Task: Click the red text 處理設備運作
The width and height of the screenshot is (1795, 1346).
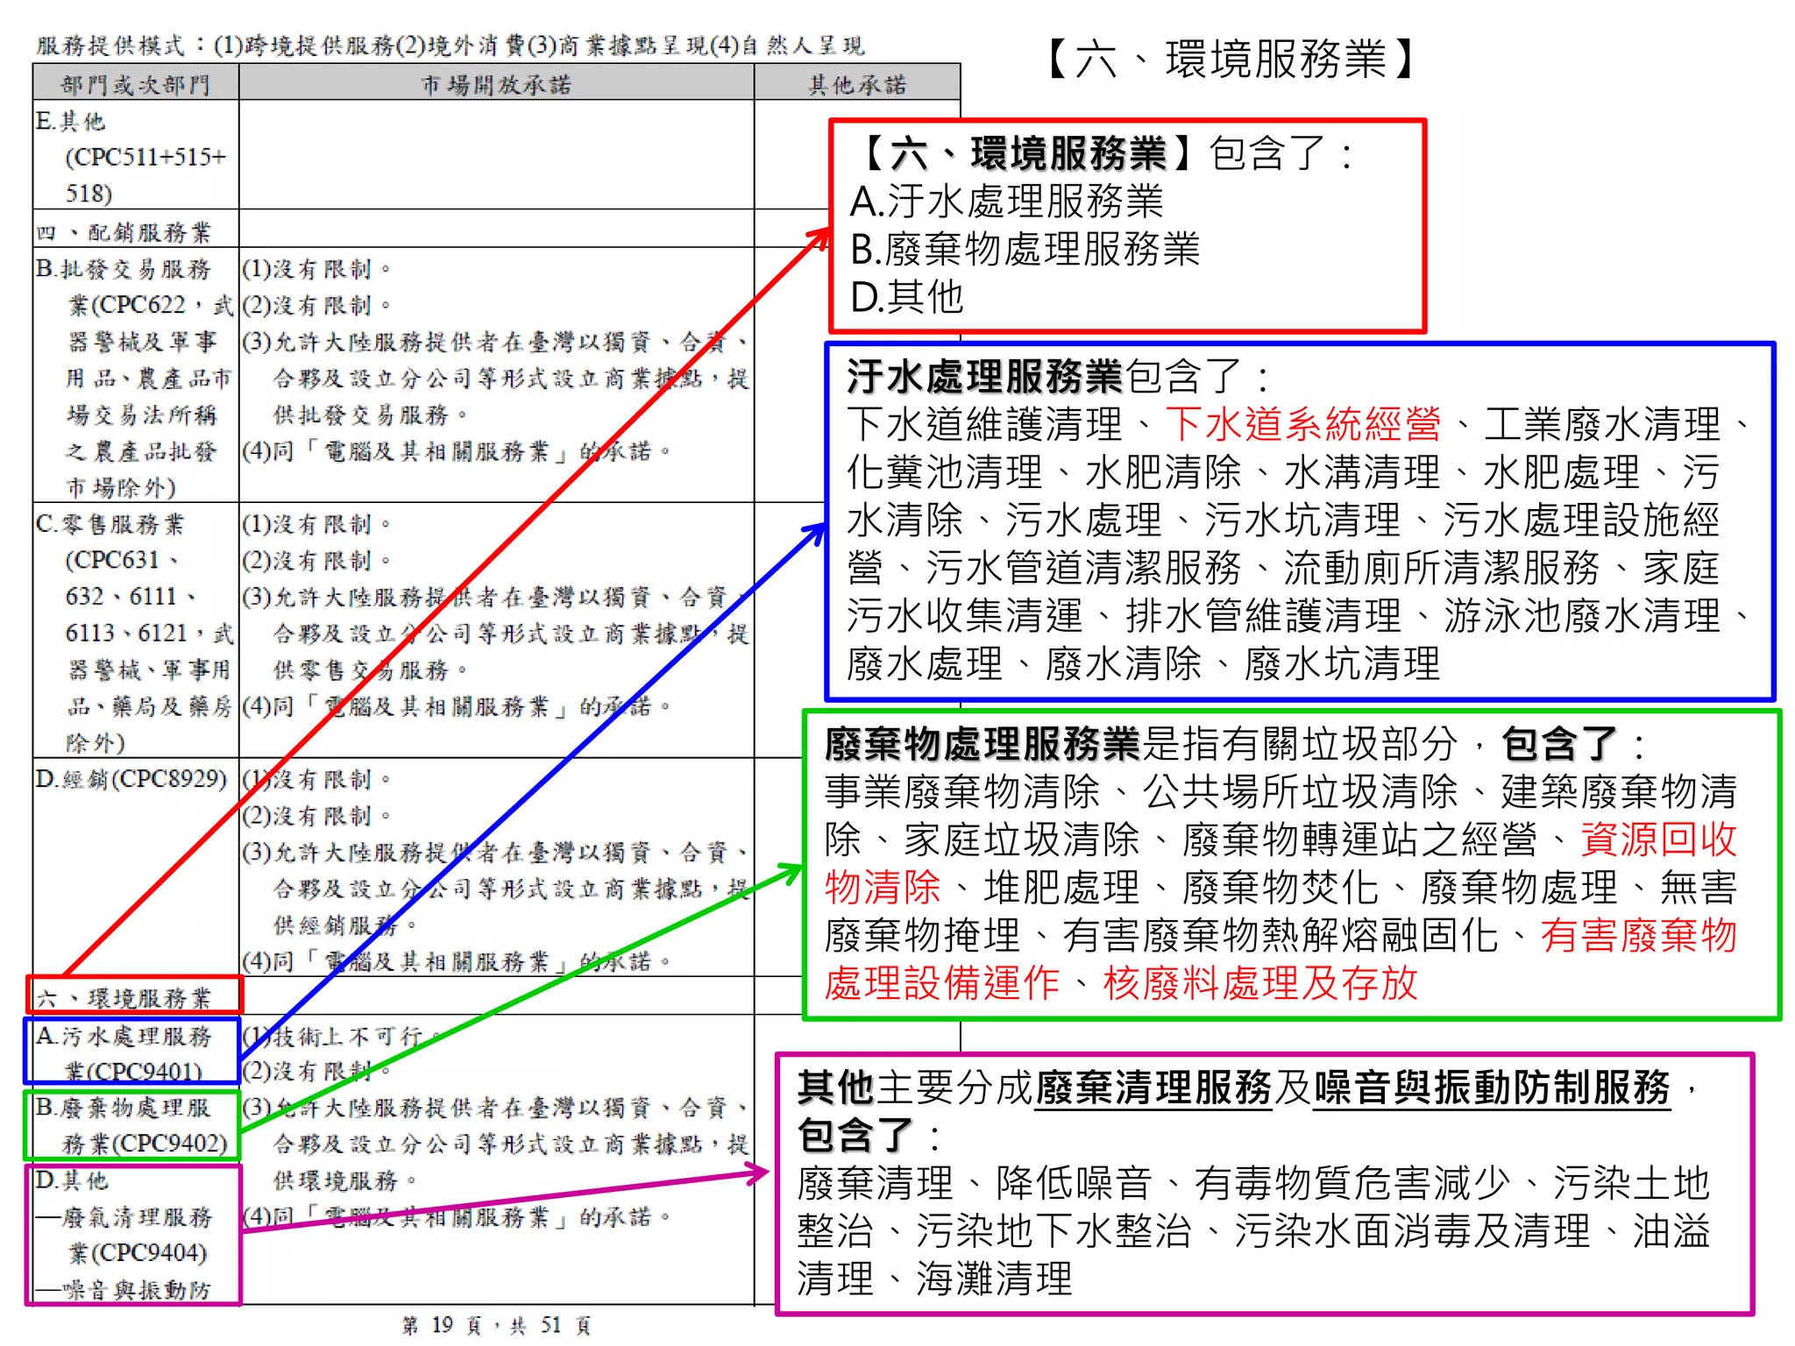Action: (x=942, y=983)
